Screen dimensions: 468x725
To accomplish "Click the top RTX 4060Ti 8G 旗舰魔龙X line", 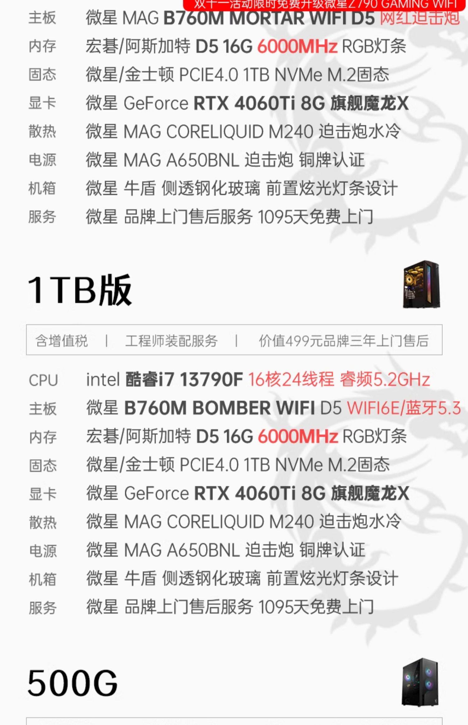I will [x=247, y=103].
